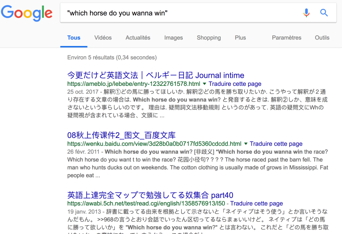The width and height of the screenshot is (342, 234).
Task: Show search filters via Outils
Action: [322, 38]
